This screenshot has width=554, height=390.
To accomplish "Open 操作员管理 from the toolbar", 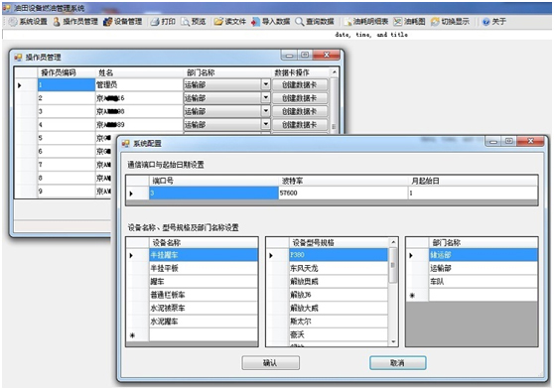I will click(75, 22).
